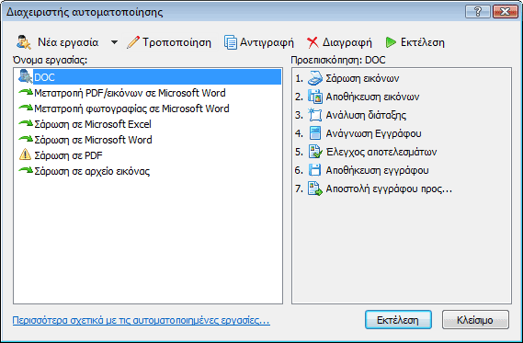Open link about αυτοματοποιημένες εργασίες
Image resolution: width=523 pixels, height=343 pixels.
click(x=141, y=320)
